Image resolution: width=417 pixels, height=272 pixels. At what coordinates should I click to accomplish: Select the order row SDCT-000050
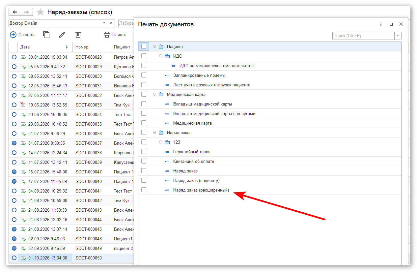point(71,258)
